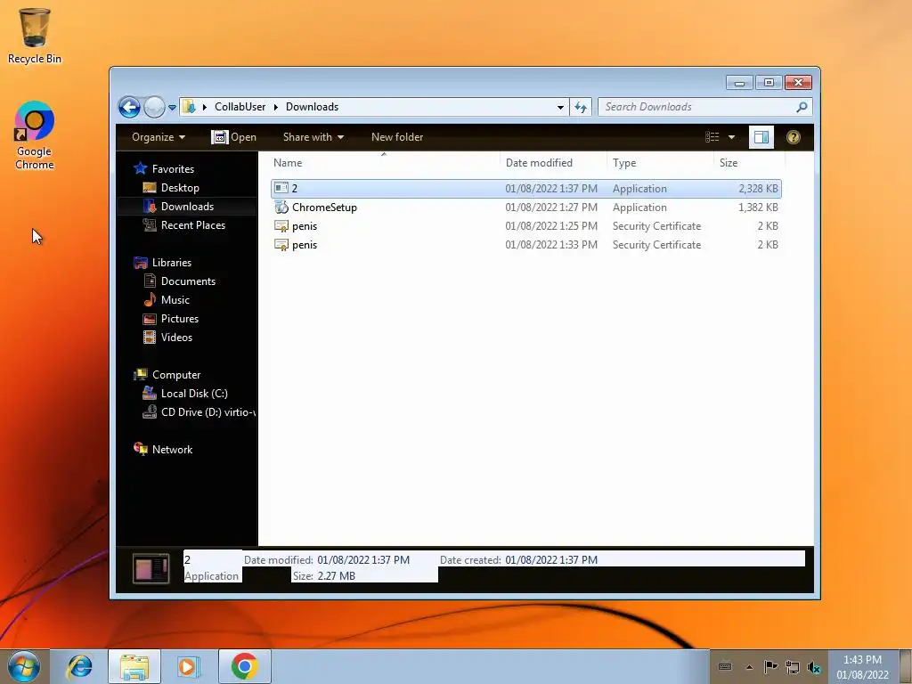Open the Music library
Viewport: 912px width, 684px height.
pos(175,300)
